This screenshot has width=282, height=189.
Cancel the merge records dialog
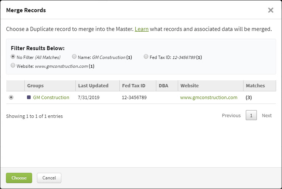pyautogui.click(x=49, y=178)
